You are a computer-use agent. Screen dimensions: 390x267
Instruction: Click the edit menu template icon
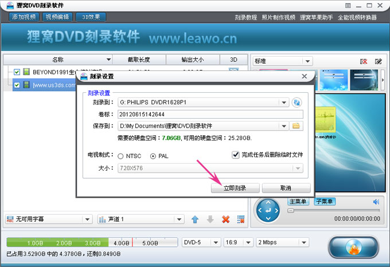[379, 61]
